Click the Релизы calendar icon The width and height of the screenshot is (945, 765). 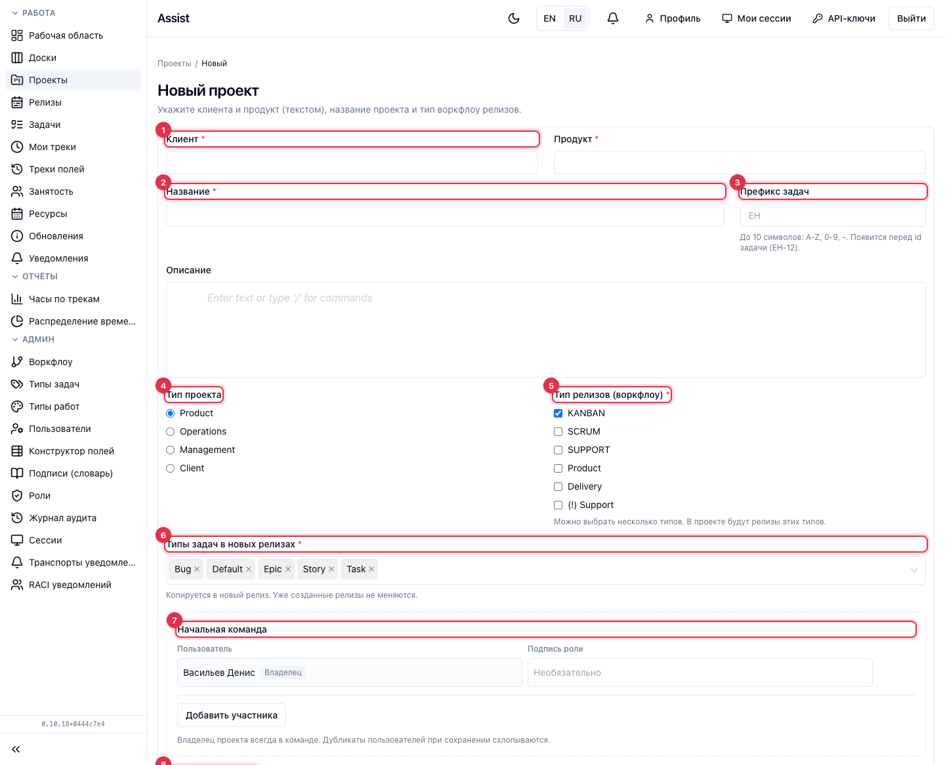click(x=17, y=102)
